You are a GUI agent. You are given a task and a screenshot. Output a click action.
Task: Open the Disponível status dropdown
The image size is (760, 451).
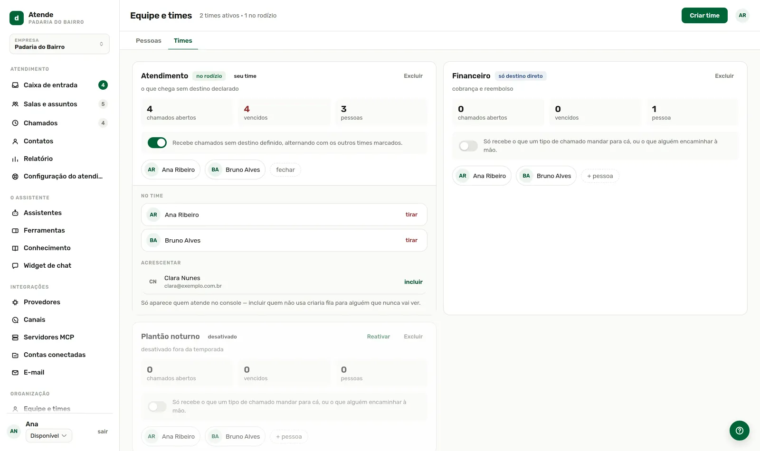49,436
